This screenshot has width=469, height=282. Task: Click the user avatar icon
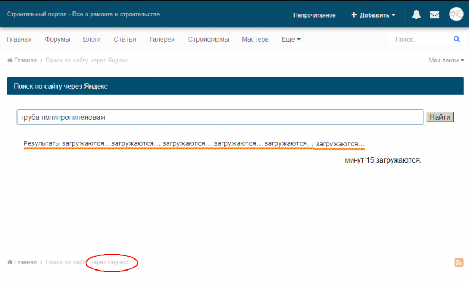coord(456,15)
